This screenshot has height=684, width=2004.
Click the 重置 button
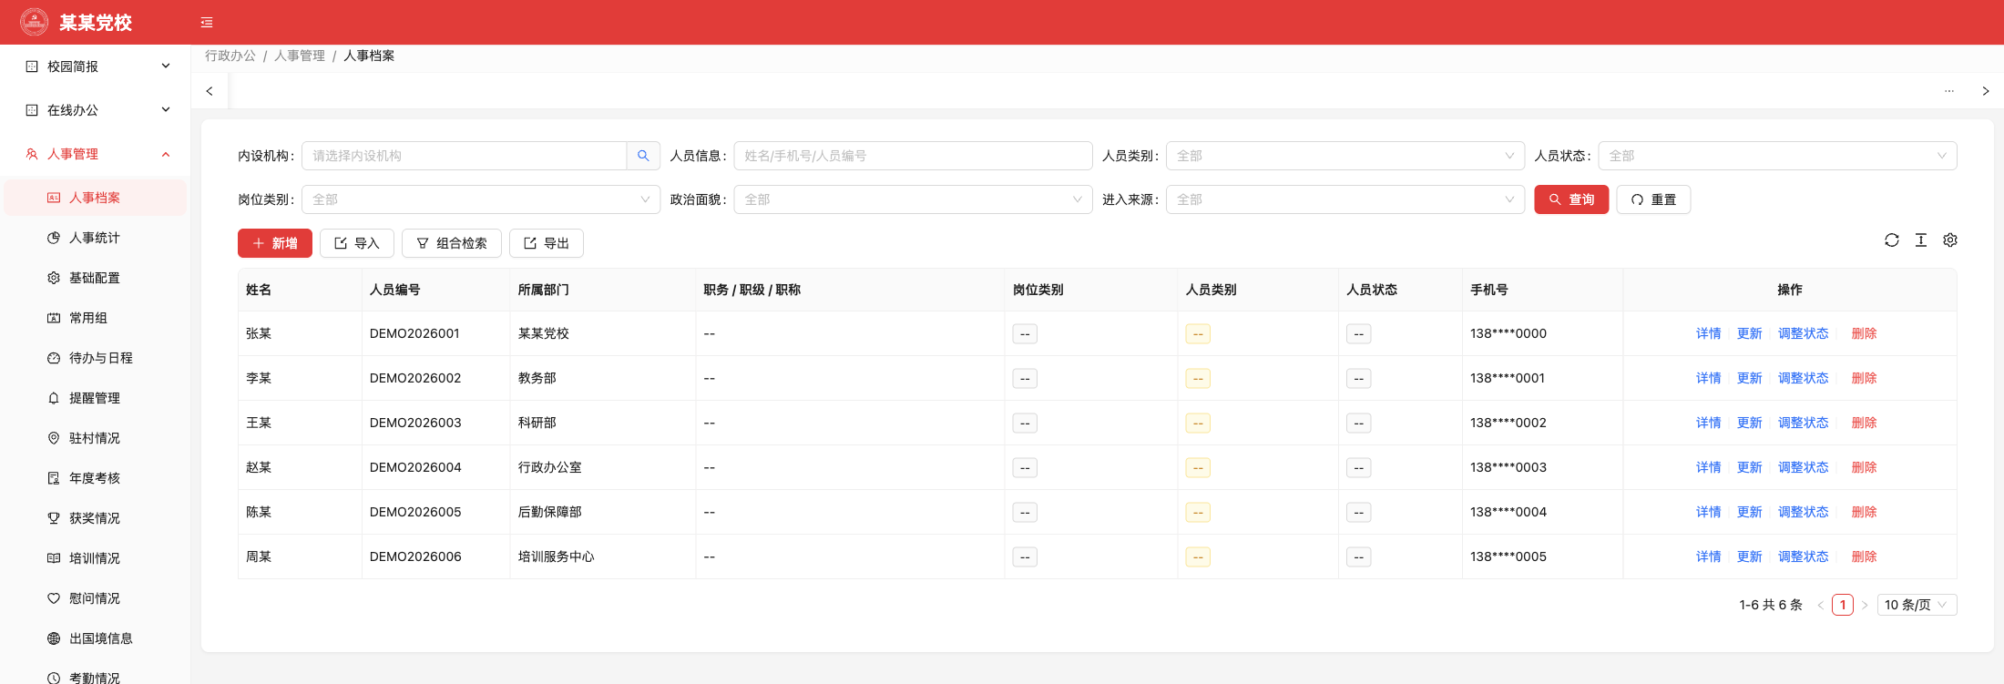click(x=1653, y=199)
